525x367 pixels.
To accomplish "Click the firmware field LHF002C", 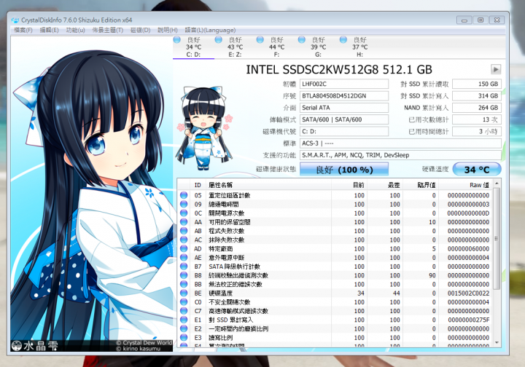I will point(344,84).
